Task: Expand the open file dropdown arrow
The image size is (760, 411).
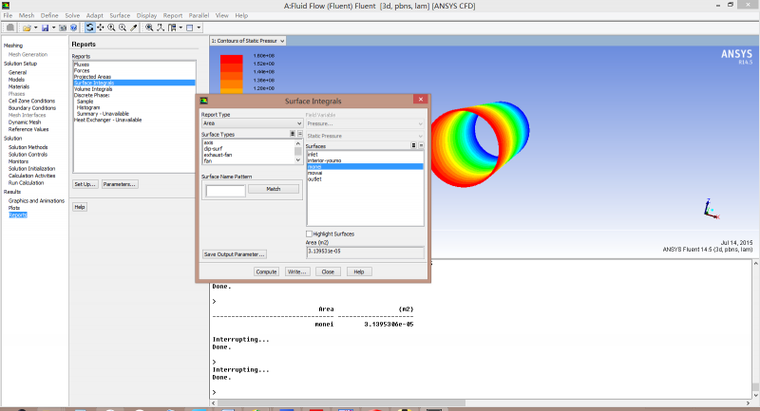Action: [36, 28]
